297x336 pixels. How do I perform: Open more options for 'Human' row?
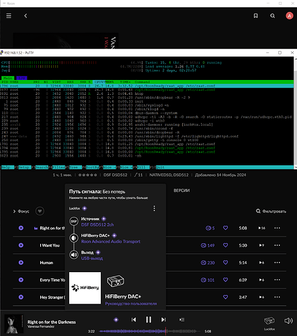pos(277,263)
